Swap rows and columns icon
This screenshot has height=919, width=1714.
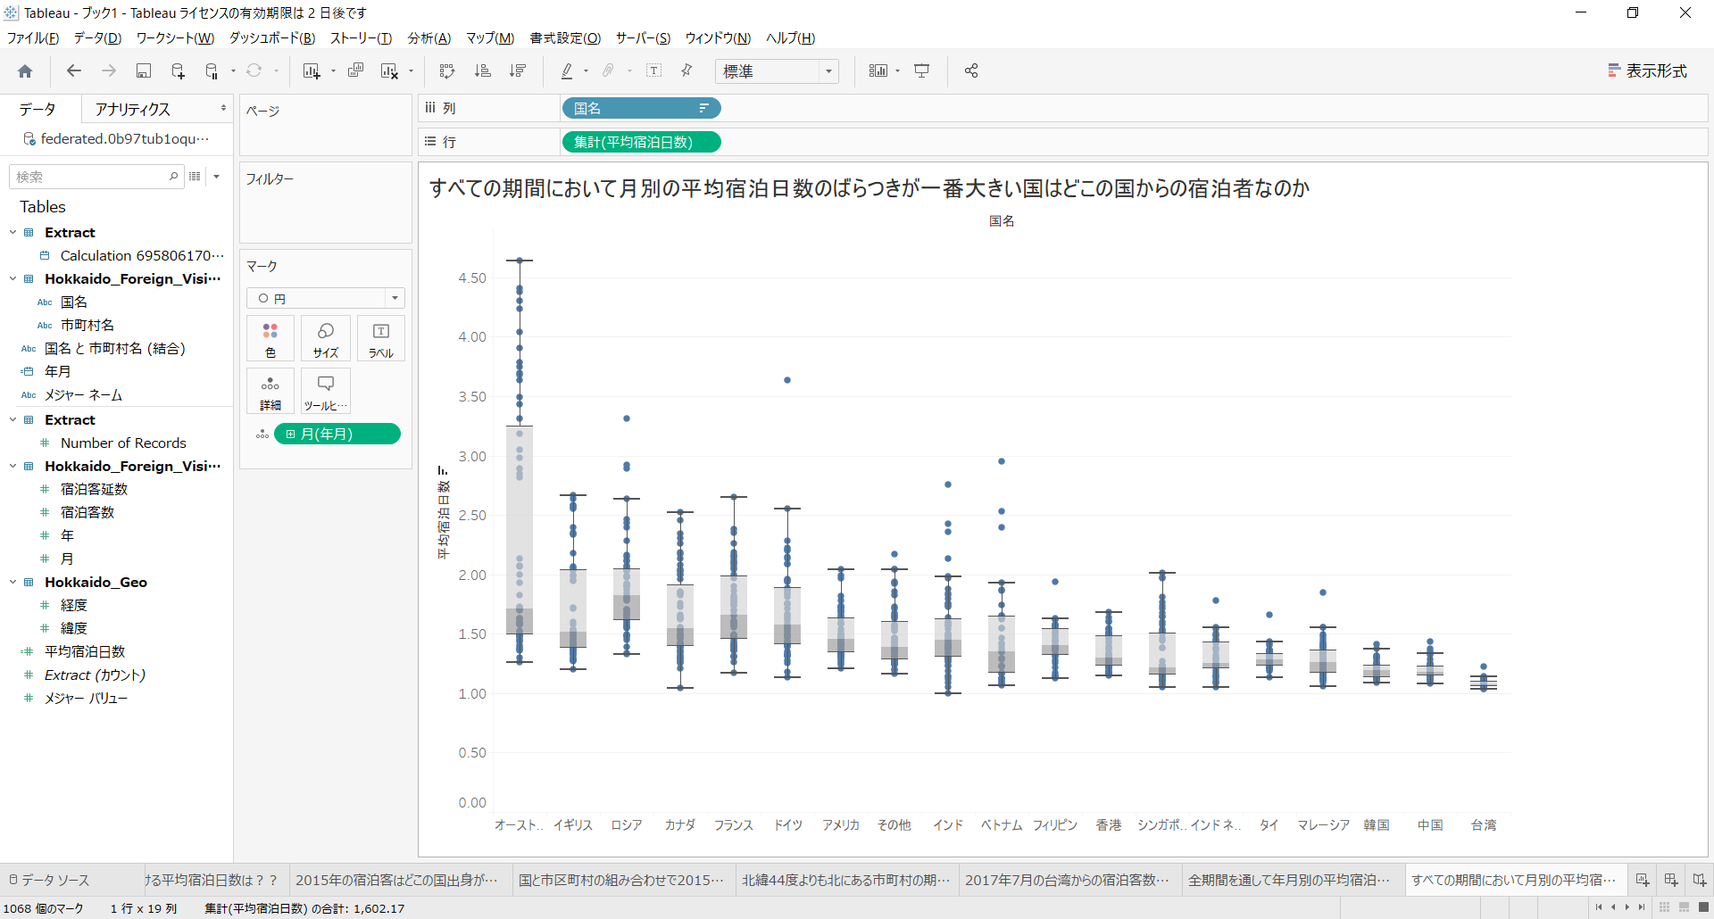tap(447, 71)
